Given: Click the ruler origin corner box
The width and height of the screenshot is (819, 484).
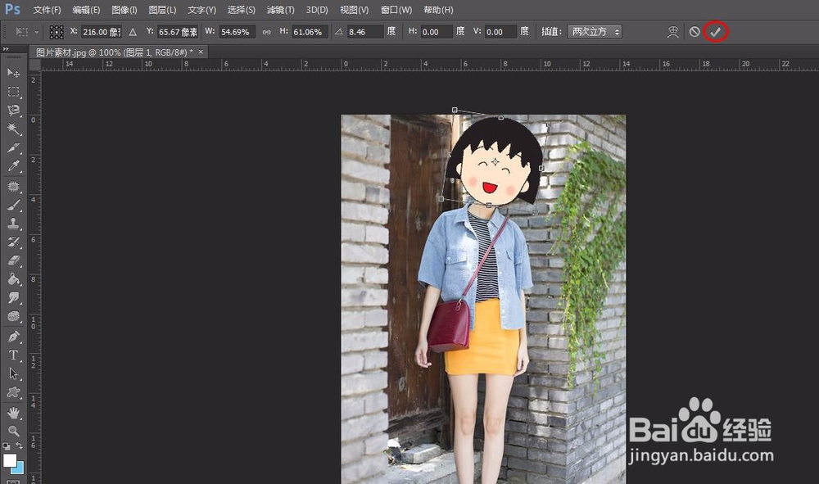Looking at the screenshot, I should [34, 65].
